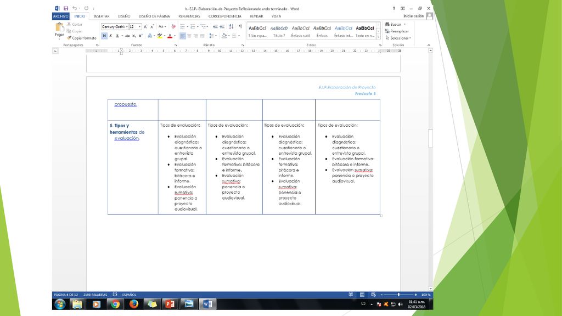Toggle italic (K) formatting

tap(111, 36)
